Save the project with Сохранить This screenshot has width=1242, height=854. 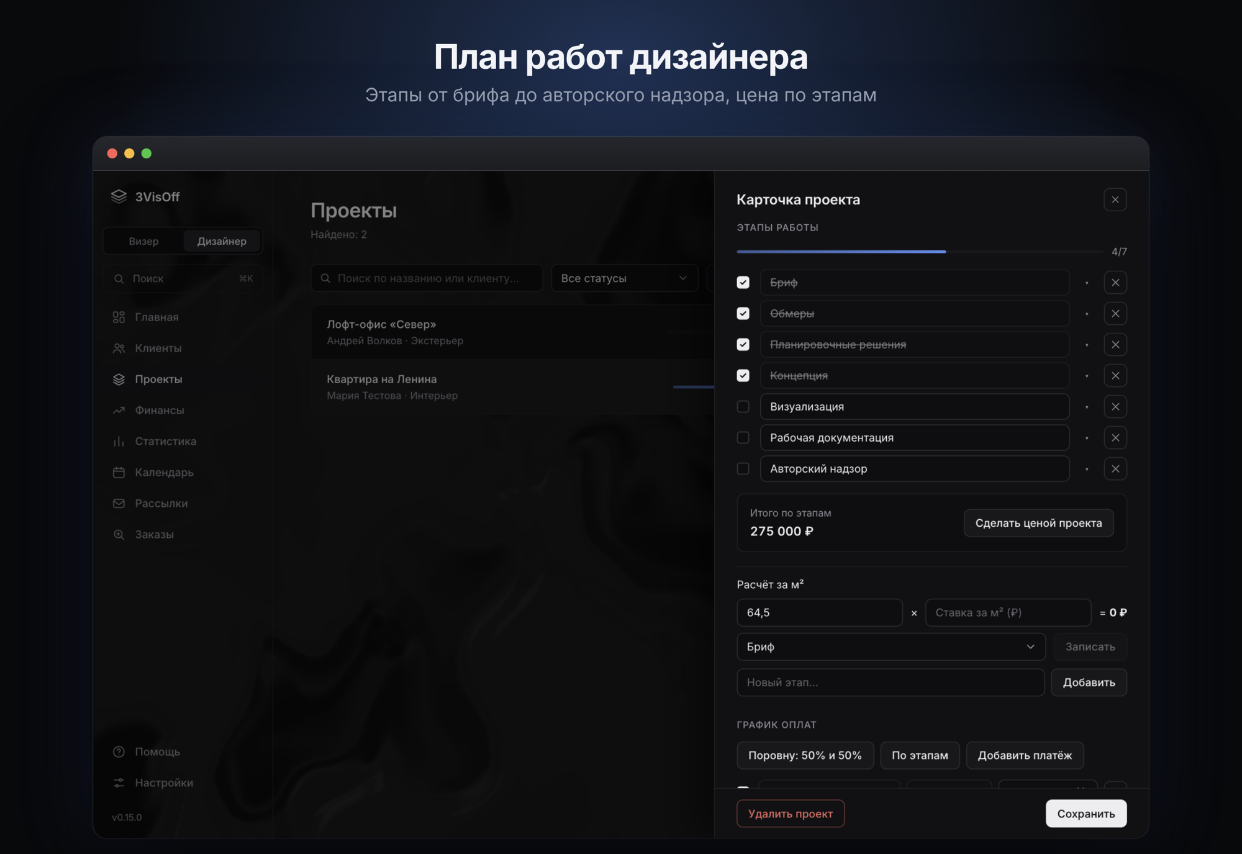[x=1086, y=814]
